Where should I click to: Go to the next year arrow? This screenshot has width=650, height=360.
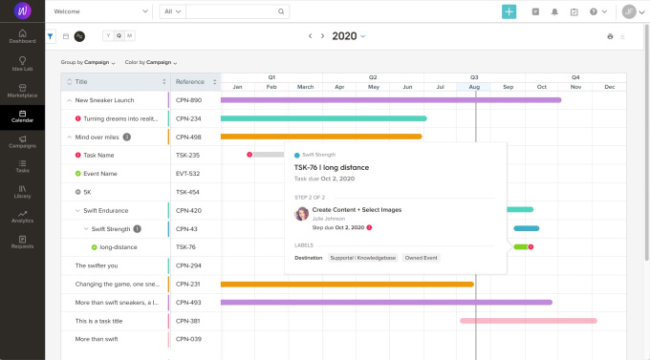click(x=322, y=36)
